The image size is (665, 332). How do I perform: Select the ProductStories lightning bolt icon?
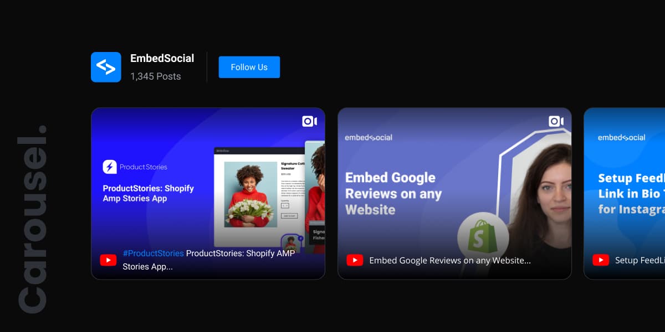click(110, 167)
